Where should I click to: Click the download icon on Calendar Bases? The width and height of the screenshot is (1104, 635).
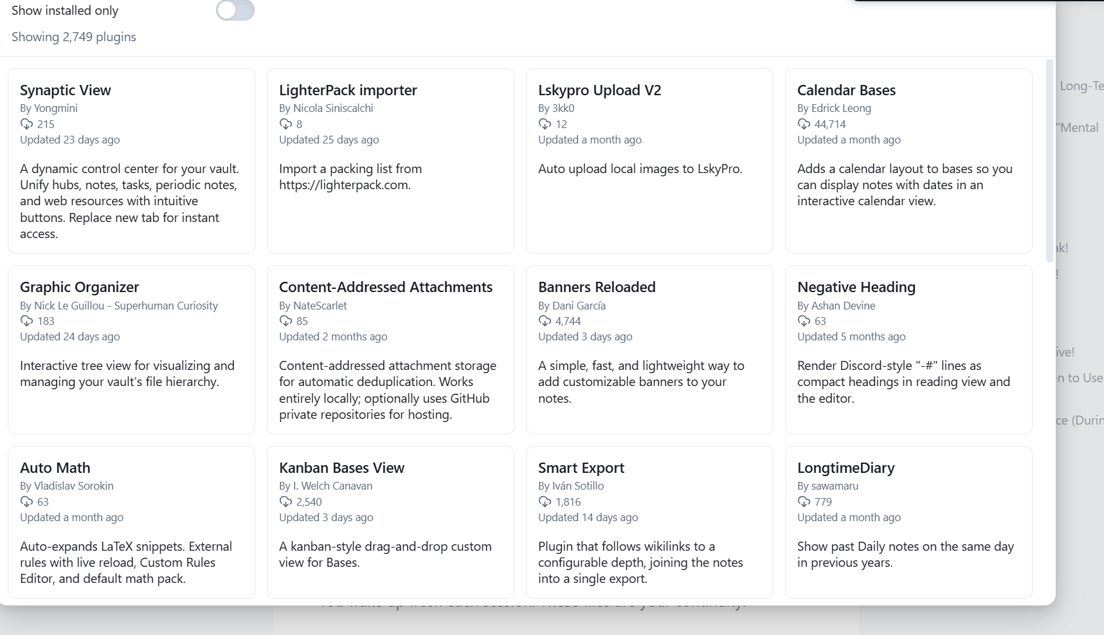click(x=804, y=124)
